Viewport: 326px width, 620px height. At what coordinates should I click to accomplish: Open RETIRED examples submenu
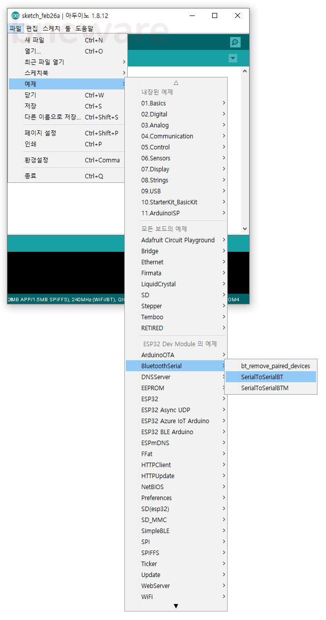point(176,328)
